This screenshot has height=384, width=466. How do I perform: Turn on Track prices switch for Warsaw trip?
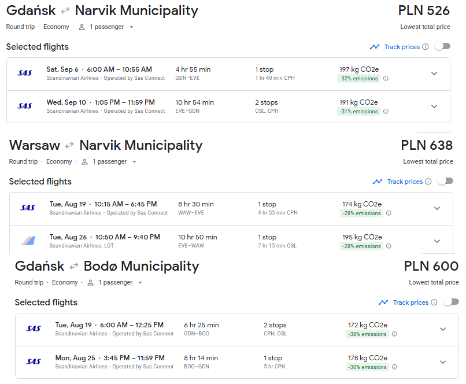coord(446,181)
